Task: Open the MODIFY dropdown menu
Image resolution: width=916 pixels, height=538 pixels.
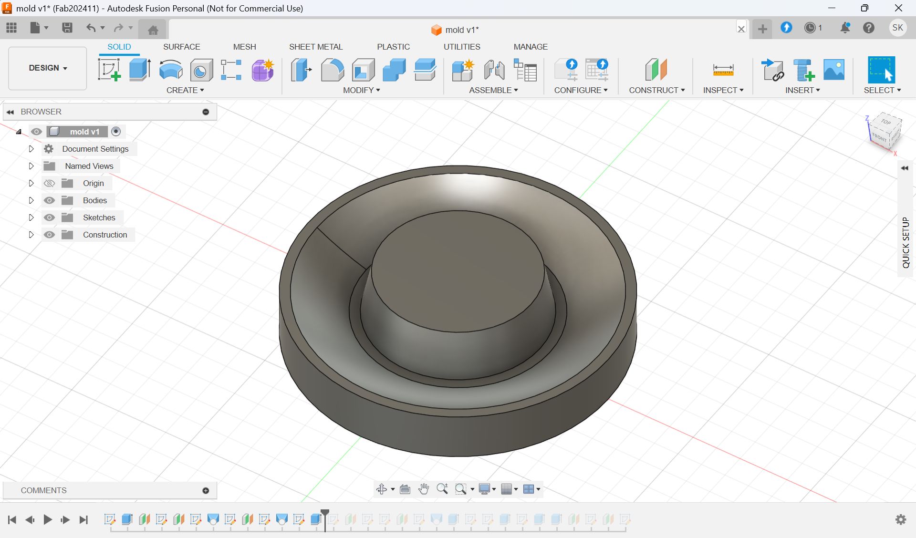Action: tap(362, 90)
